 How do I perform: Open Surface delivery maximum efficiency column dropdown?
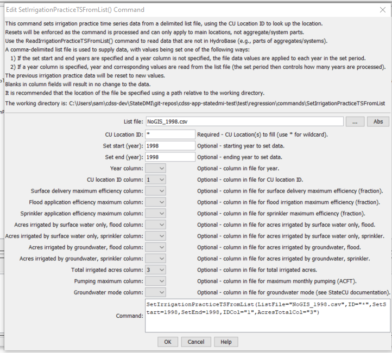click(x=155, y=191)
